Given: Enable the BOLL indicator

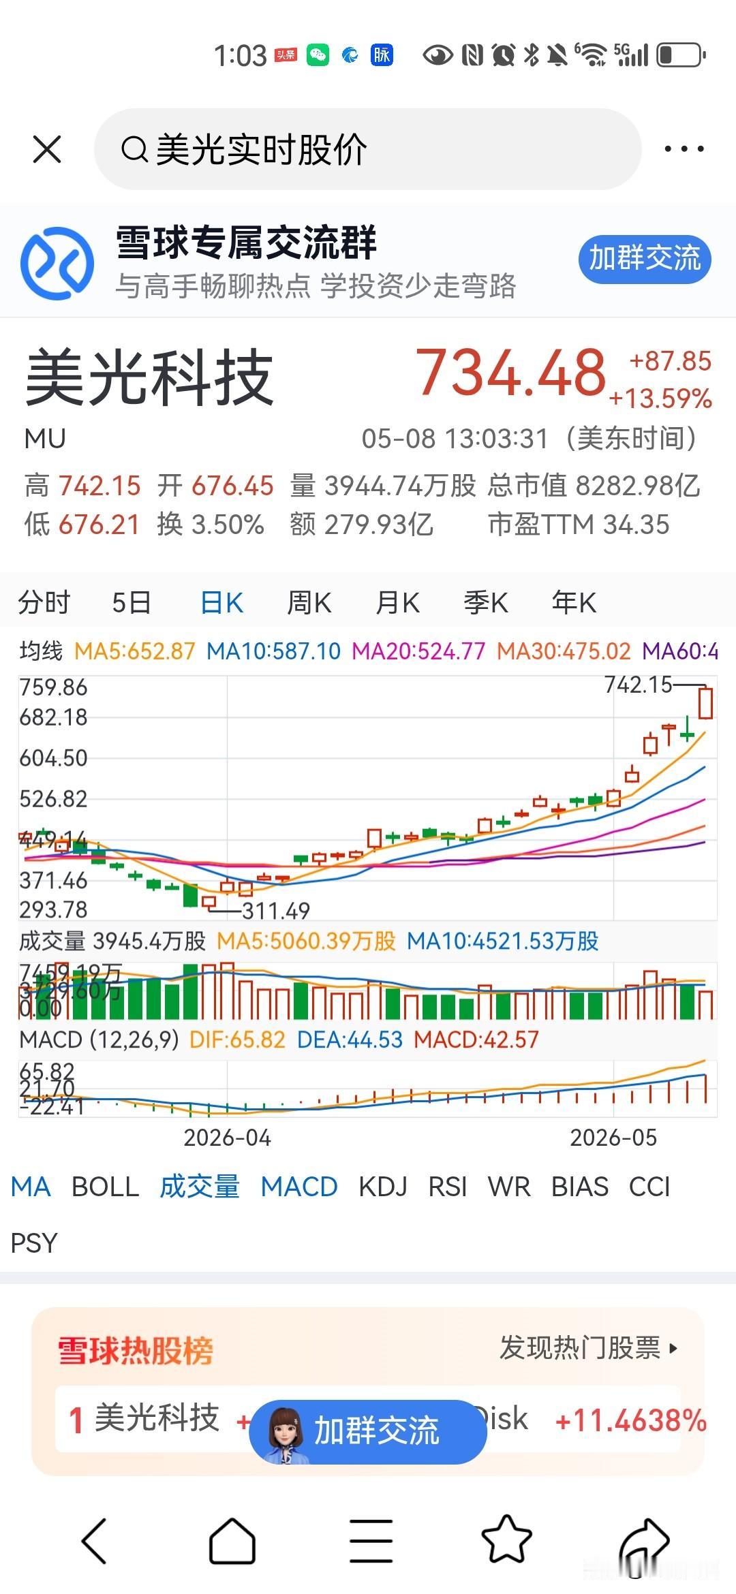Looking at the screenshot, I should pos(106,1187).
